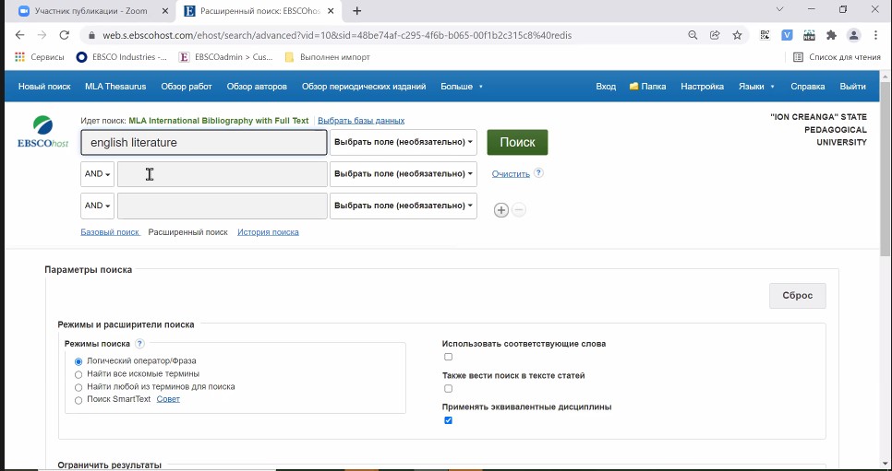892x471 pixels.
Task: Open Справка in top bar
Action: point(807,87)
